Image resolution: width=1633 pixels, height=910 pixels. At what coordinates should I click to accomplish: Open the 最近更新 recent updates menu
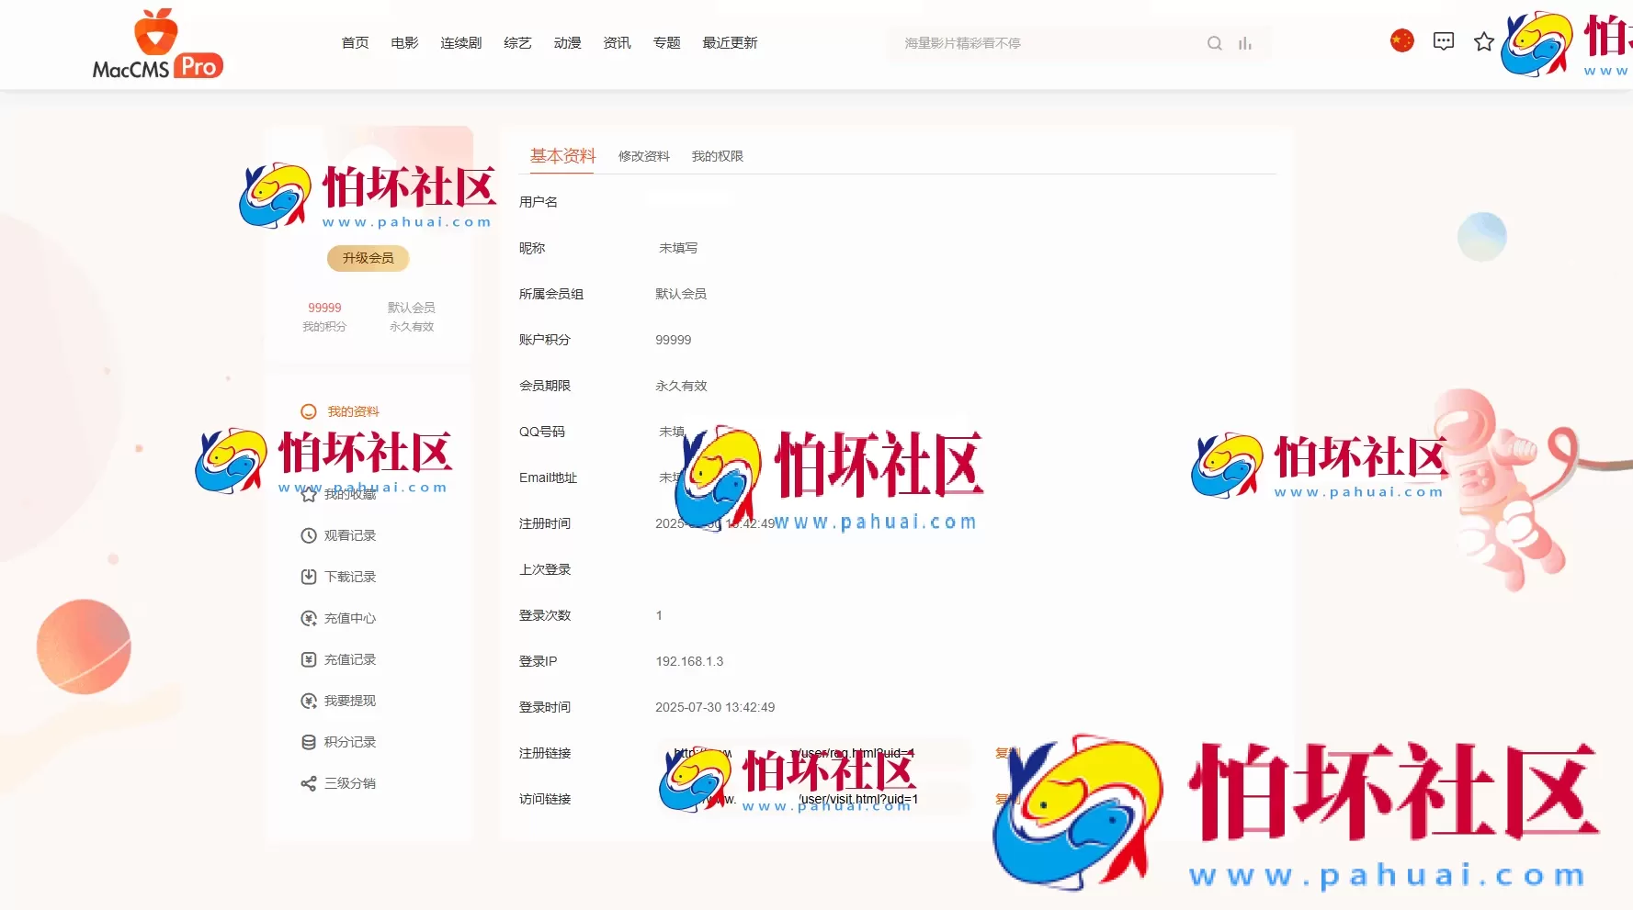point(730,42)
